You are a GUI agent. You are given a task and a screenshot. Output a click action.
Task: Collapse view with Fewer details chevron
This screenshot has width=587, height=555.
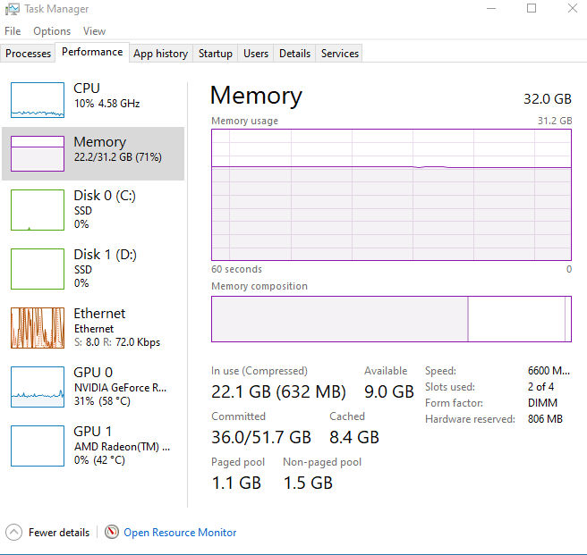pos(14,532)
